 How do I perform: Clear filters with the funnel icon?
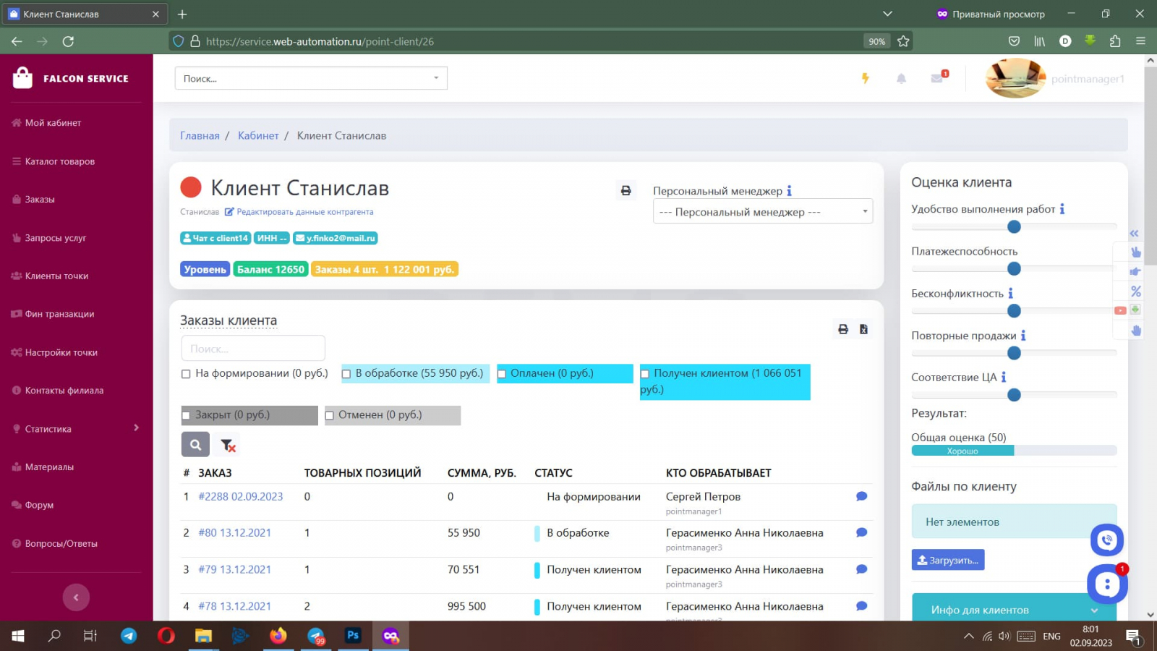pos(228,445)
